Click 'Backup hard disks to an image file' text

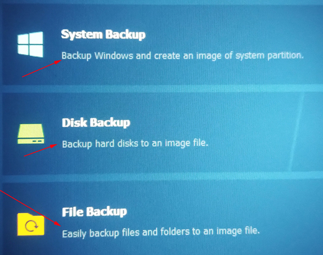135,144
